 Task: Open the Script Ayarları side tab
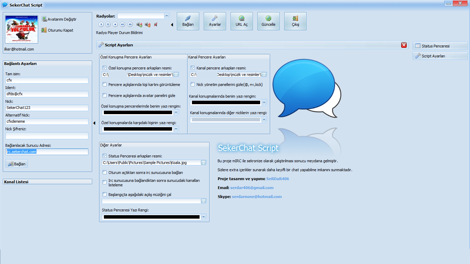point(440,56)
